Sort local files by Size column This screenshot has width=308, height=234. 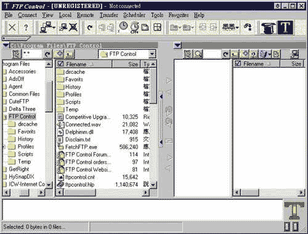click(126, 64)
